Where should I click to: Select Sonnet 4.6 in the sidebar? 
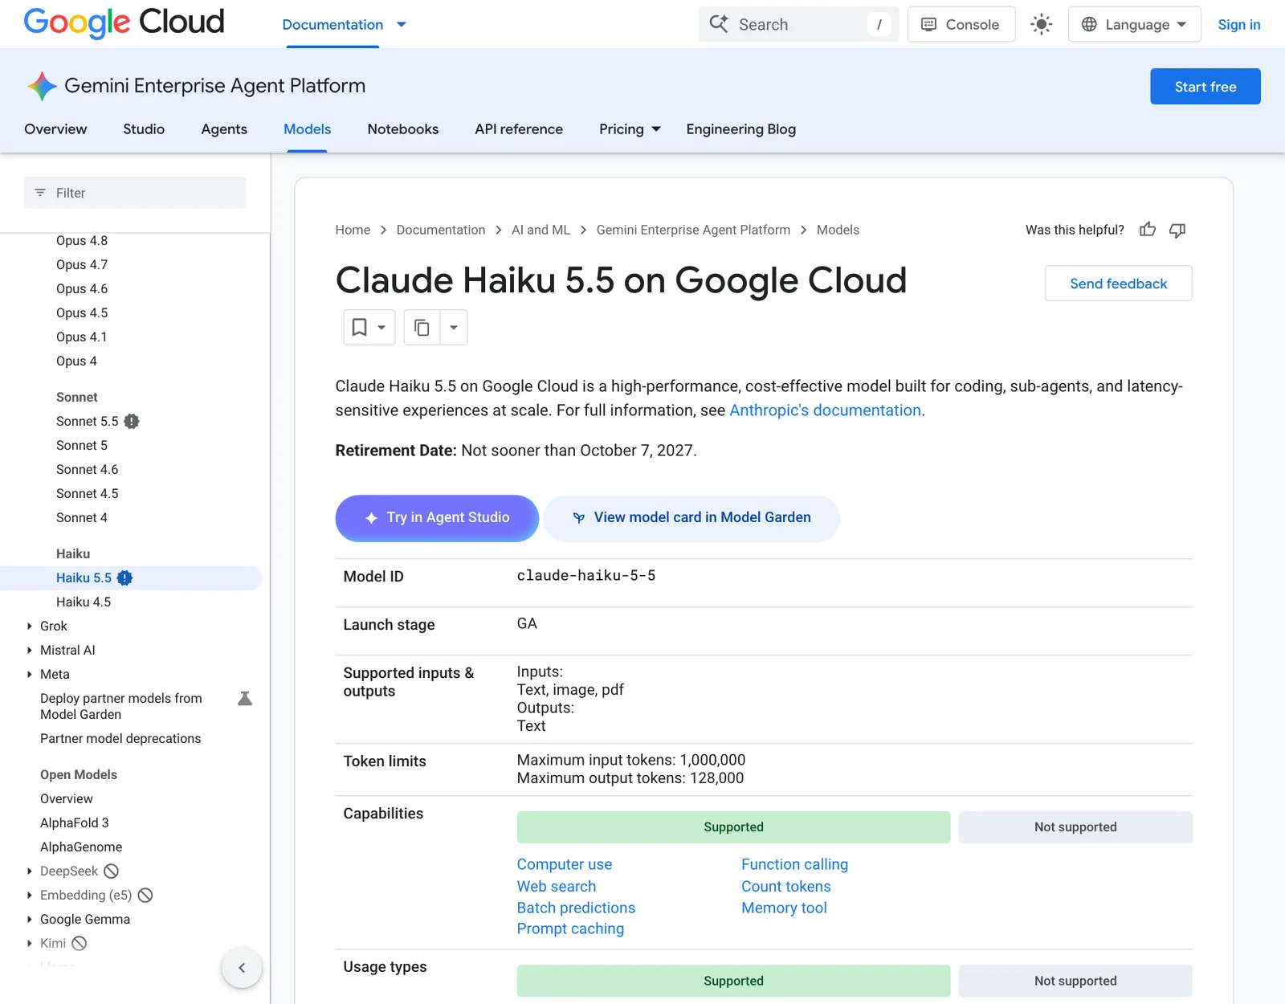[x=87, y=469]
